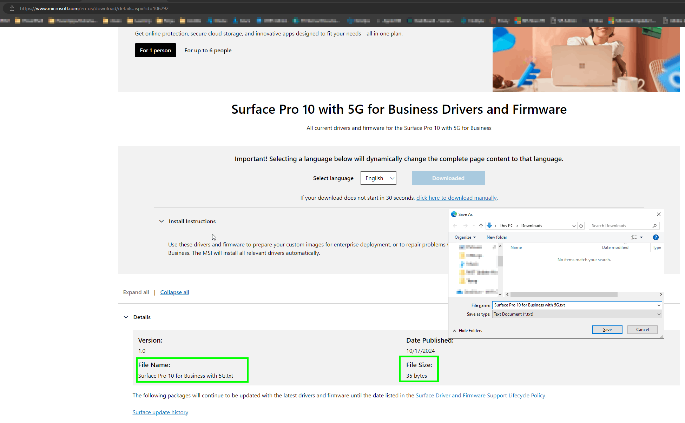Click the blue help question mark icon
The height and width of the screenshot is (423, 685).
[656, 237]
